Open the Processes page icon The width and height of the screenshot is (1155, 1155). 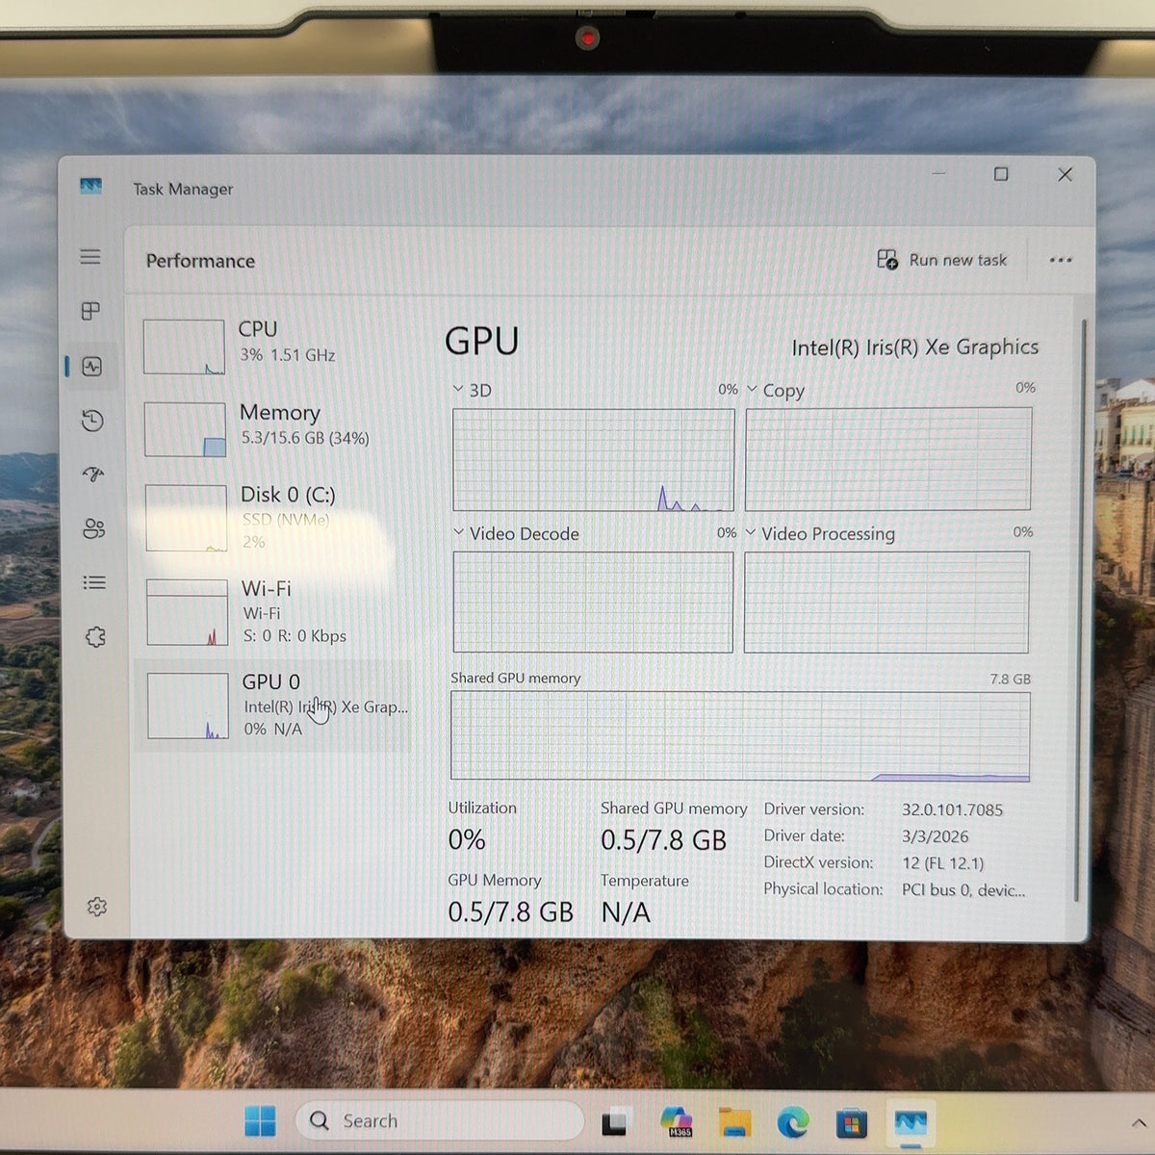(x=90, y=311)
